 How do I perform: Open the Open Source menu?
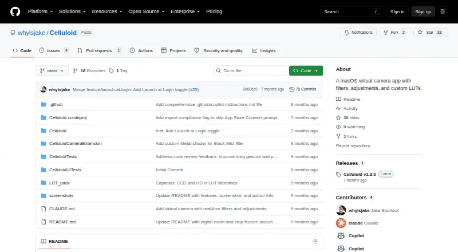[147, 11]
